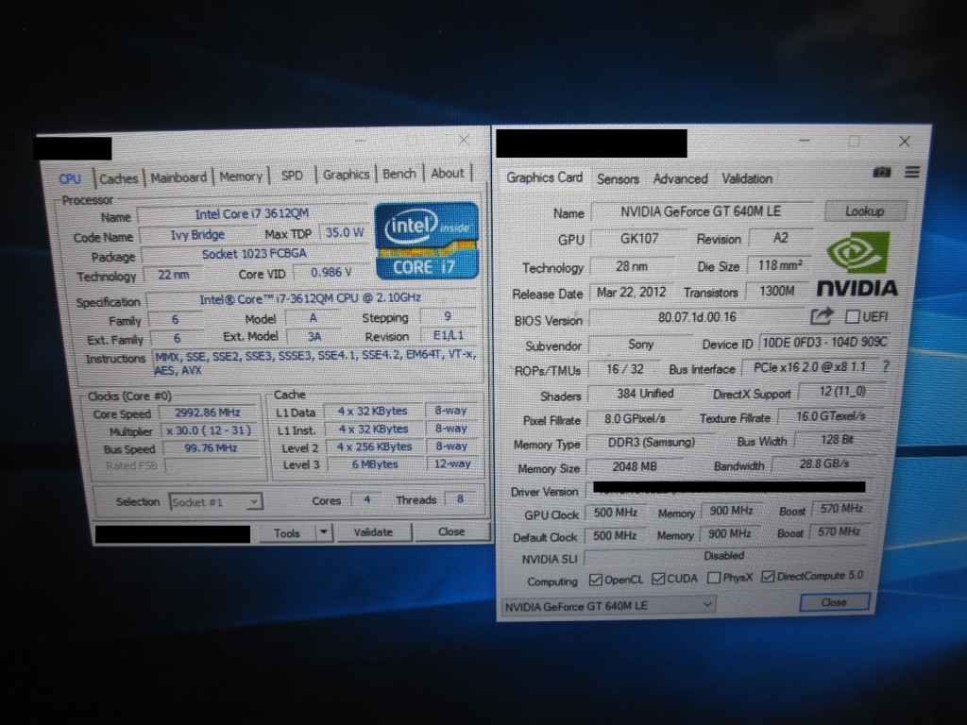This screenshot has width=967, height=725.
Task: Click the Package value Socket 1023 FCBGA
Action: 254,254
